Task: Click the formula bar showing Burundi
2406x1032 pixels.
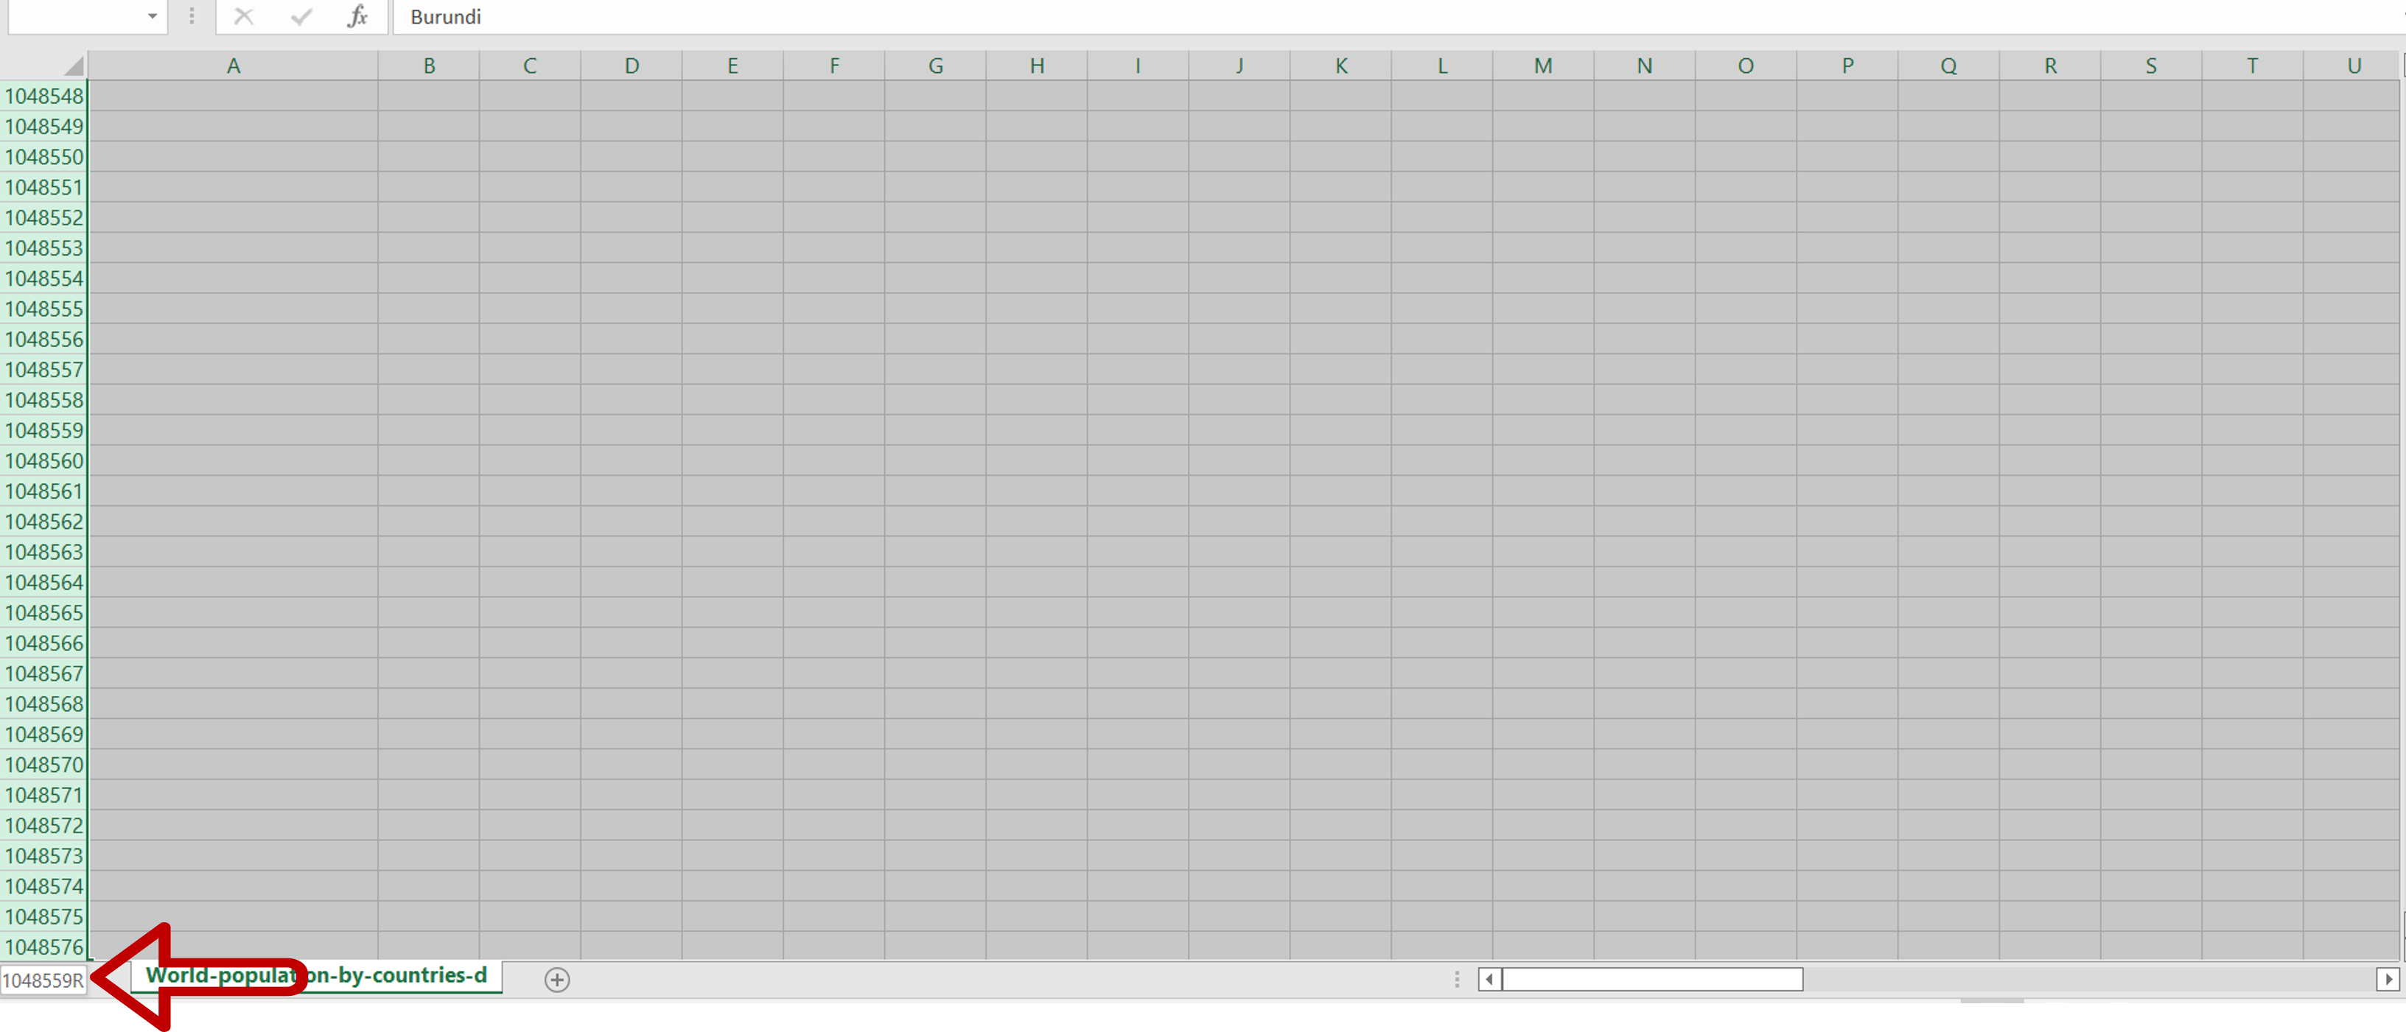Action: click(841, 17)
